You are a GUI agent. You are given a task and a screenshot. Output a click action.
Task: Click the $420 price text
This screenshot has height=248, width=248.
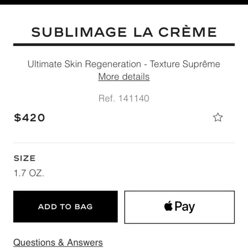[30, 118]
